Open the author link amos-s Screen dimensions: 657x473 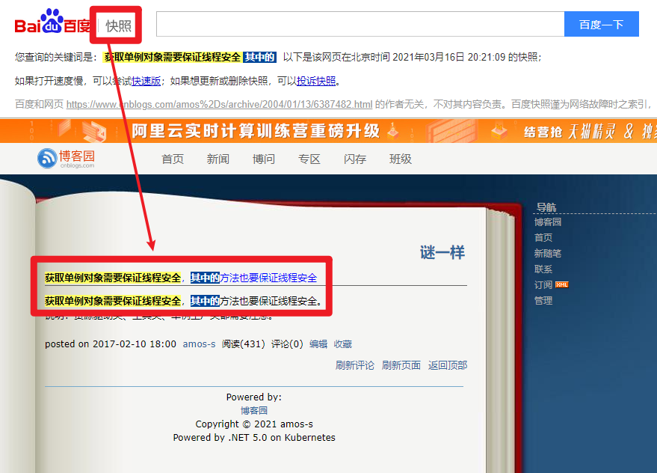(199, 344)
